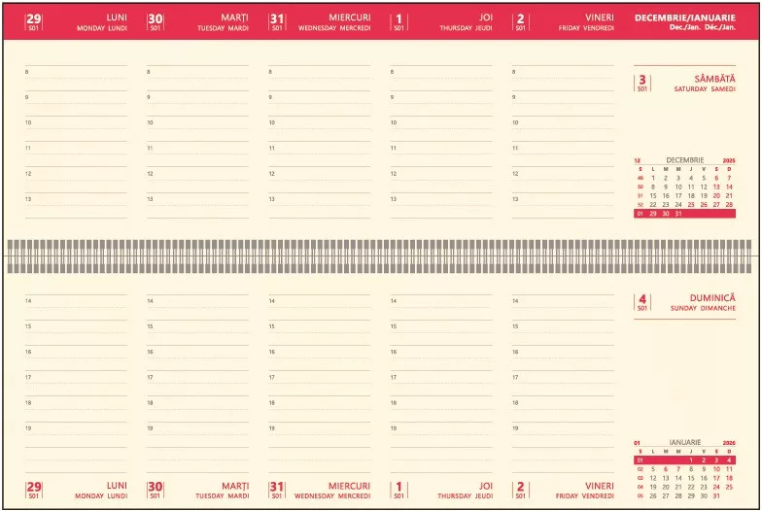Click the date box 4 beside Duminică
Screen dimensions: 762x511
click(x=641, y=303)
